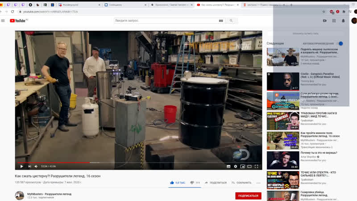Click the YouTube search input field
This screenshot has width=357, height=201.
[x=165, y=21]
